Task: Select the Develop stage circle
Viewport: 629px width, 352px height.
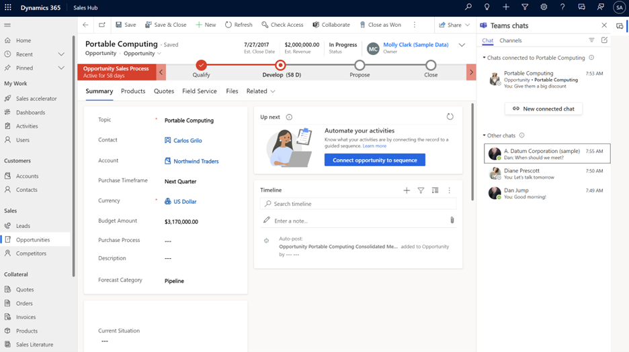Action: 280,65
